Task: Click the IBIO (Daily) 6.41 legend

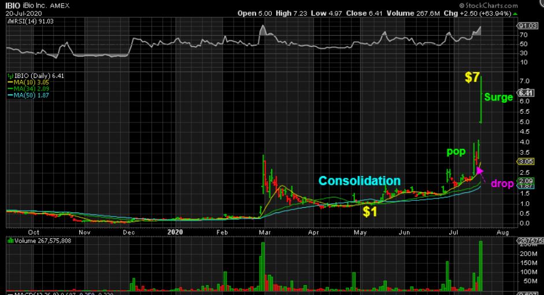Action: (x=39, y=76)
